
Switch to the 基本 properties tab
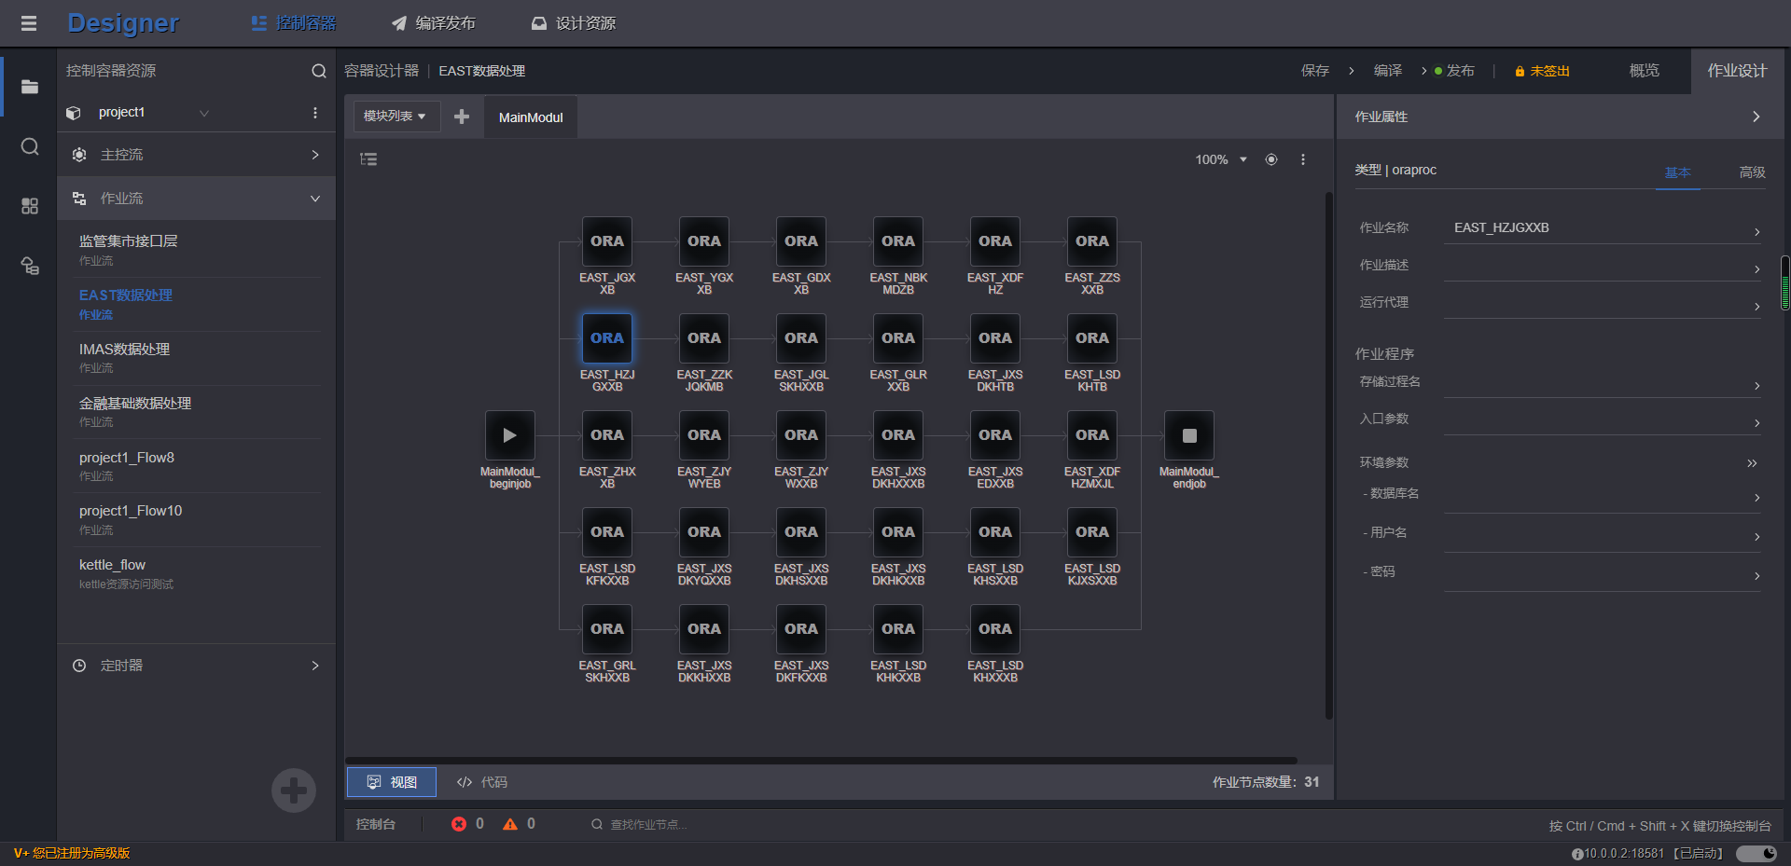click(x=1677, y=172)
